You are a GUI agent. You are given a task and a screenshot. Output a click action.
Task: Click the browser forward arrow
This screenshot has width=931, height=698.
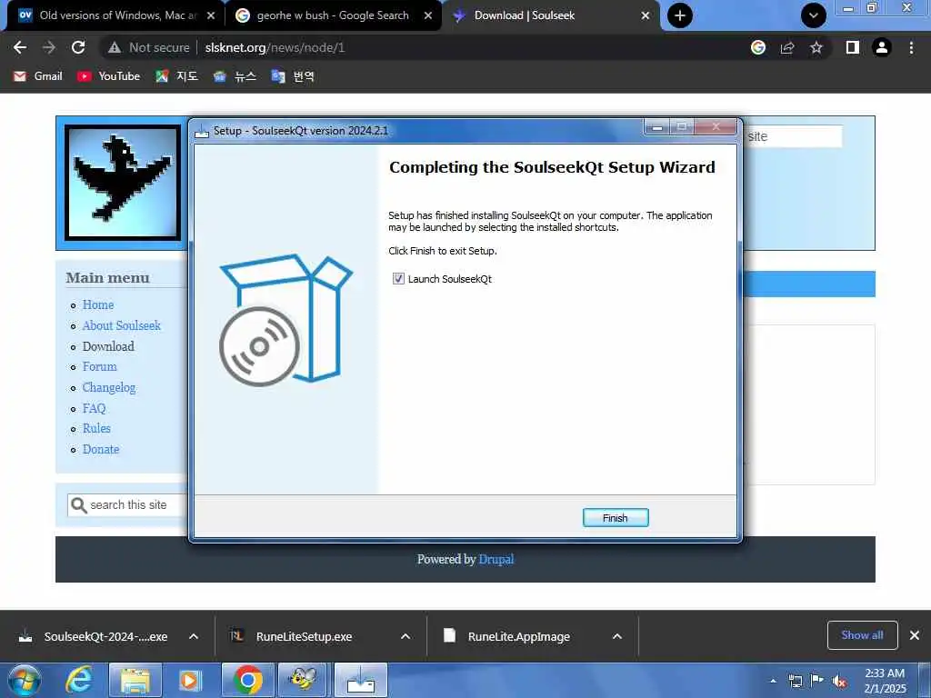coord(49,47)
